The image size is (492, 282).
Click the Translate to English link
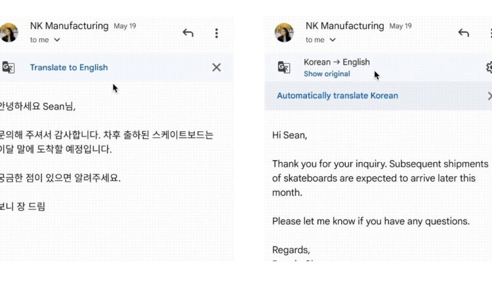coord(69,68)
